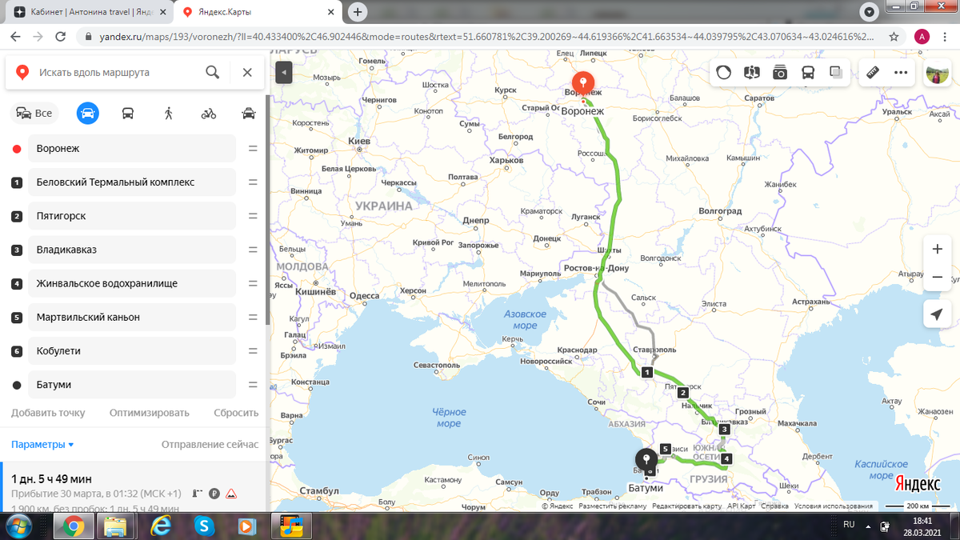This screenshot has width=960, height=540.
Task: Click waypoint marker 5 on the map
Action: pyautogui.click(x=666, y=449)
